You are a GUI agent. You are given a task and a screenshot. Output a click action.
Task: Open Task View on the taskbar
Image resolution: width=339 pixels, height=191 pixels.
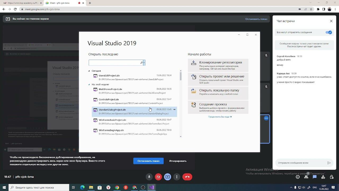tap(74, 188)
